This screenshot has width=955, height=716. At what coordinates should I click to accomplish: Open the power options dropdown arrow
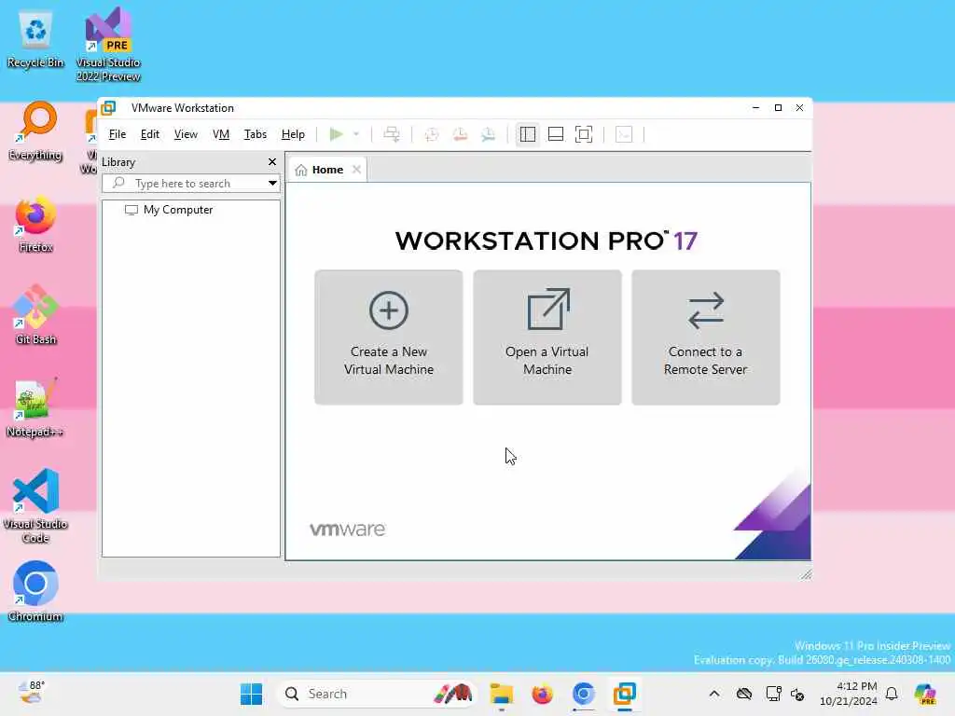coord(356,134)
